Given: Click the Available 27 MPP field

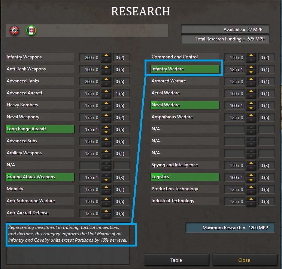Looking at the screenshot, I should pos(225,29).
